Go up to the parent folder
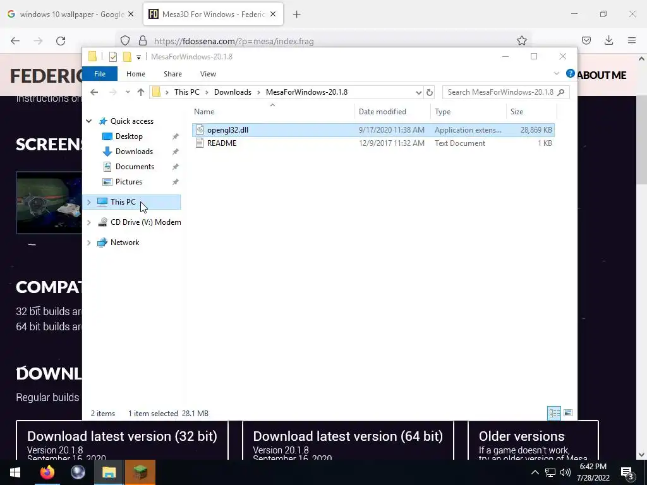647x485 pixels. (x=141, y=92)
